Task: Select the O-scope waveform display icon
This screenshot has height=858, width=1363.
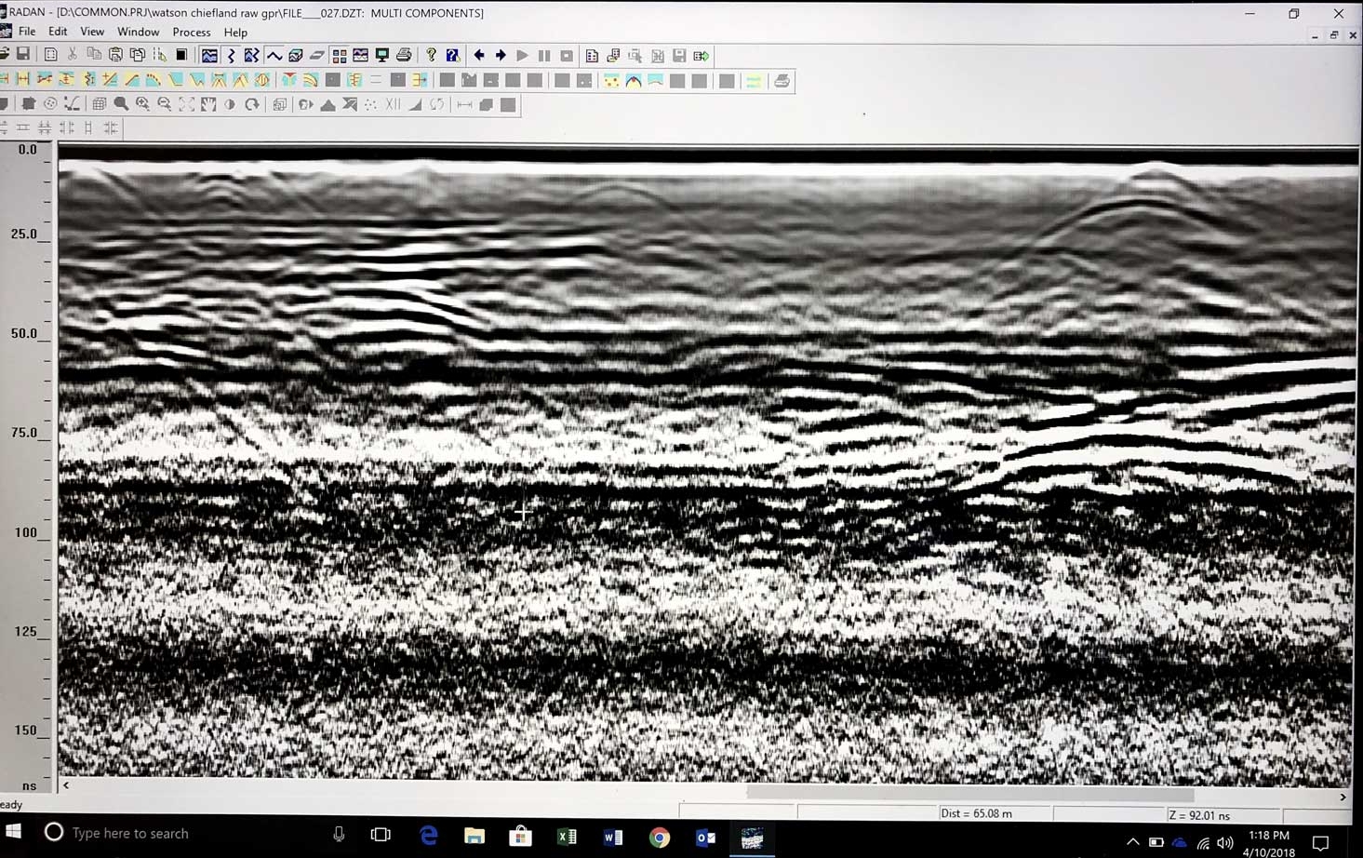Action: click(274, 56)
